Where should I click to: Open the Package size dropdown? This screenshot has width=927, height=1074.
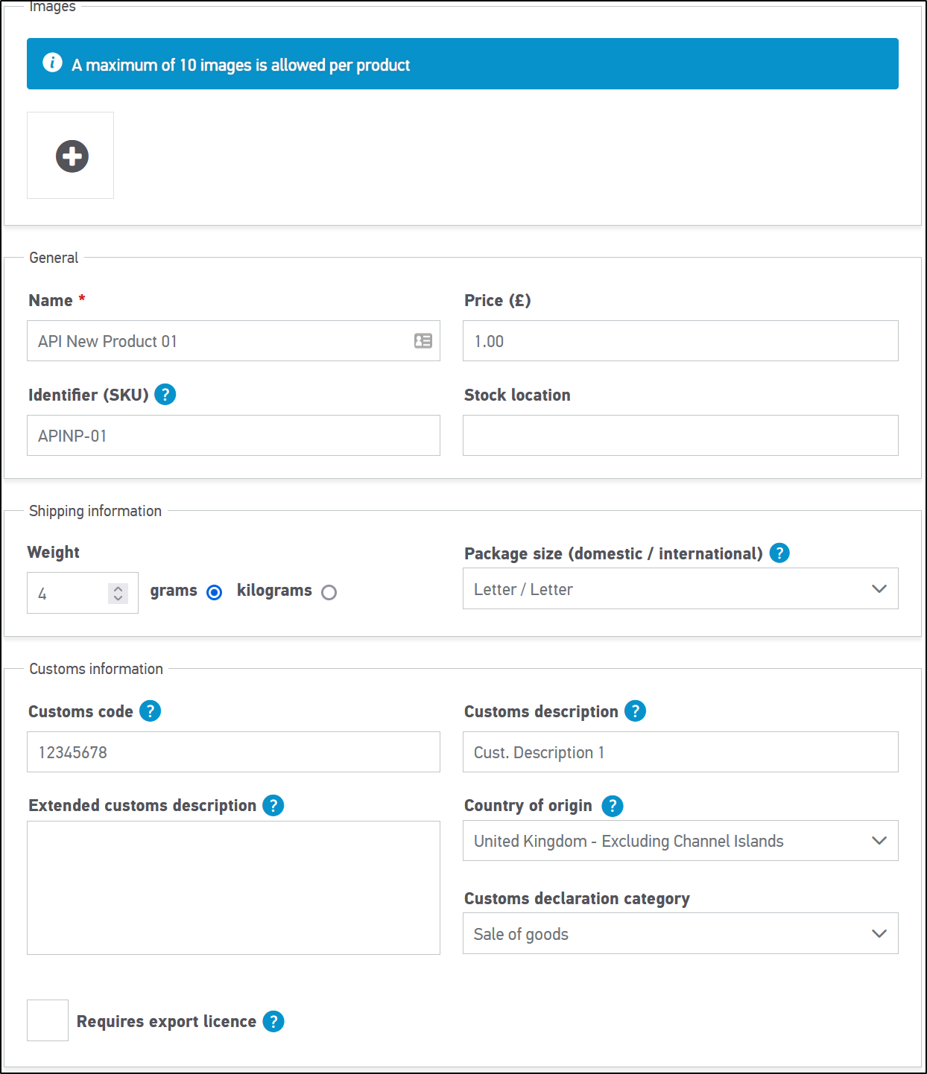680,589
